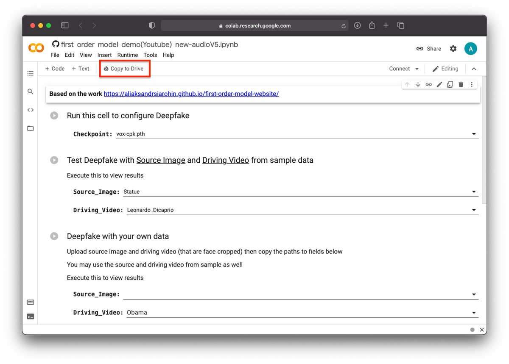Add a new Code cell
The width and height of the screenshot is (509, 364).
click(x=55, y=69)
